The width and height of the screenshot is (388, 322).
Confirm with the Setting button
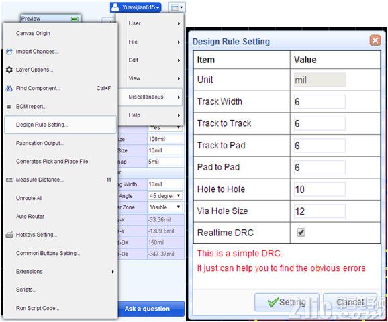(x=287, y=302)
